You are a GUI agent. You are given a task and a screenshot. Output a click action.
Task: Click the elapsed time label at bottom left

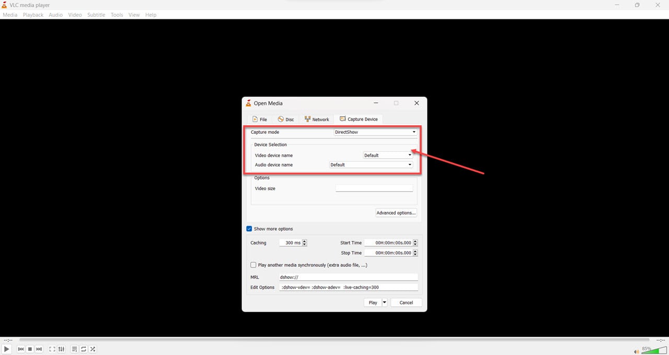click(7, 340)
